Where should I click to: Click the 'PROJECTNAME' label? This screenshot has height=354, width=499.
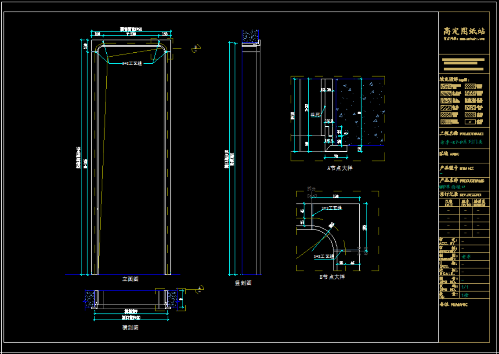tap(471, 134)
